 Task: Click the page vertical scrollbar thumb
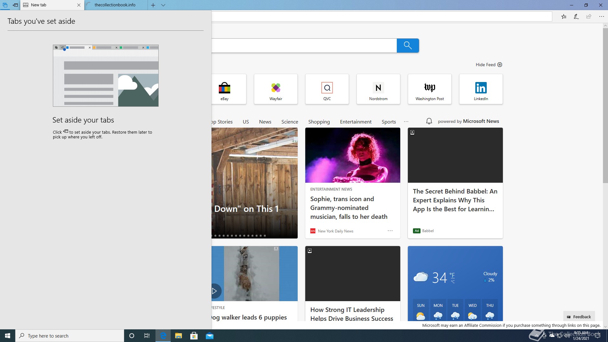pos(605,105)
